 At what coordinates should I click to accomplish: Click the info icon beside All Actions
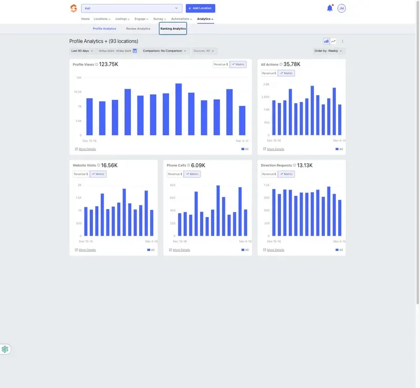pyautogui.click(x=281, y=64)
